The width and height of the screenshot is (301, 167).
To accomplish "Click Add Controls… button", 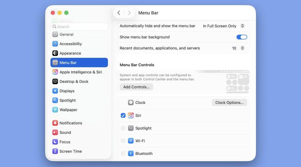I will [136, 87].
